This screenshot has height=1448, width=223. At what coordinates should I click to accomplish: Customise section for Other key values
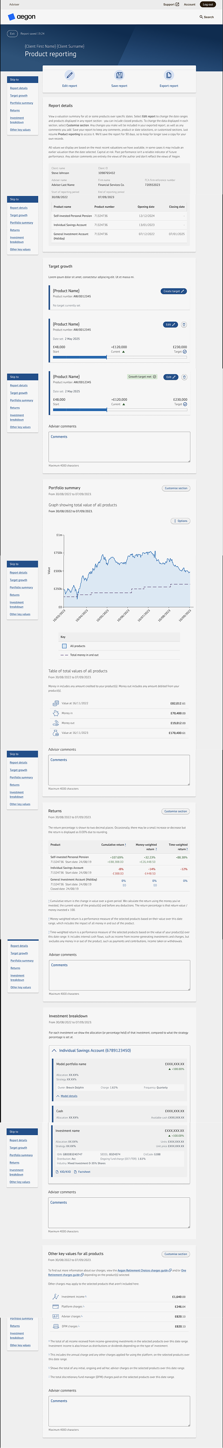176,1254
